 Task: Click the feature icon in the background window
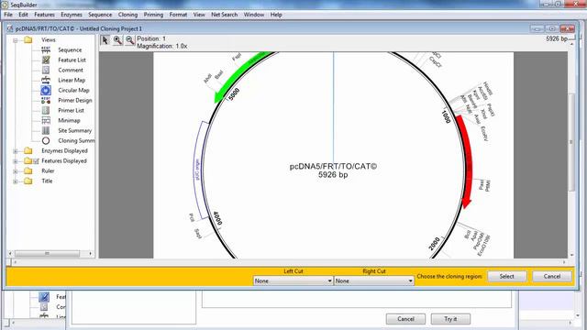pos(44,297)
